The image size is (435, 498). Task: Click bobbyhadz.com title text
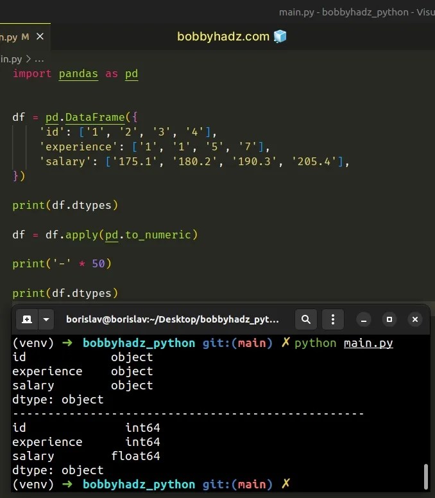(223, 37)
